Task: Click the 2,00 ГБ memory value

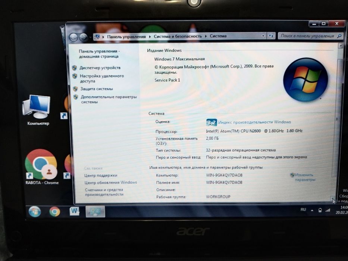Action: [x=212, y=138]
